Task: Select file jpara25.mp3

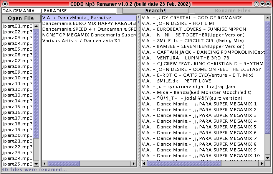Action: point(17,164)
